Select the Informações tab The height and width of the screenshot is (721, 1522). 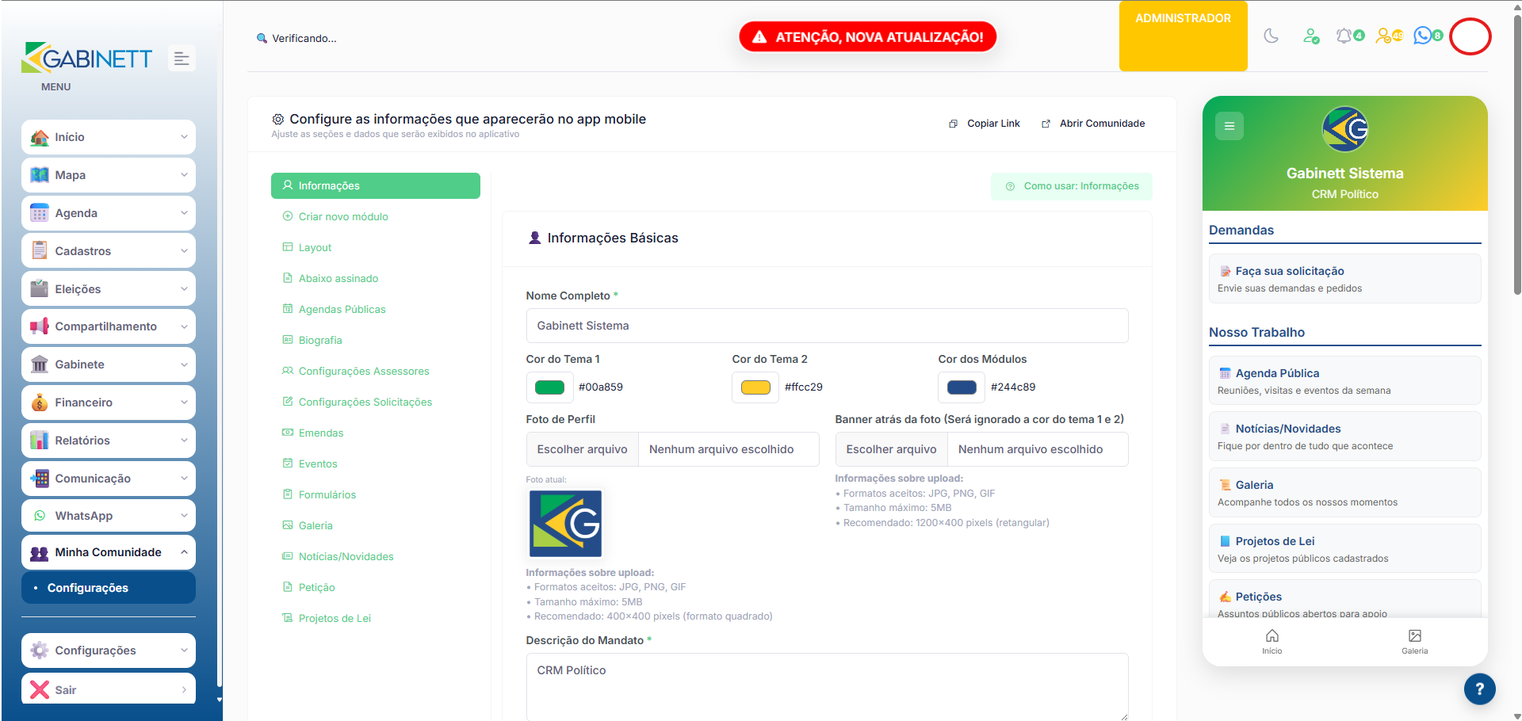(376, 185)
